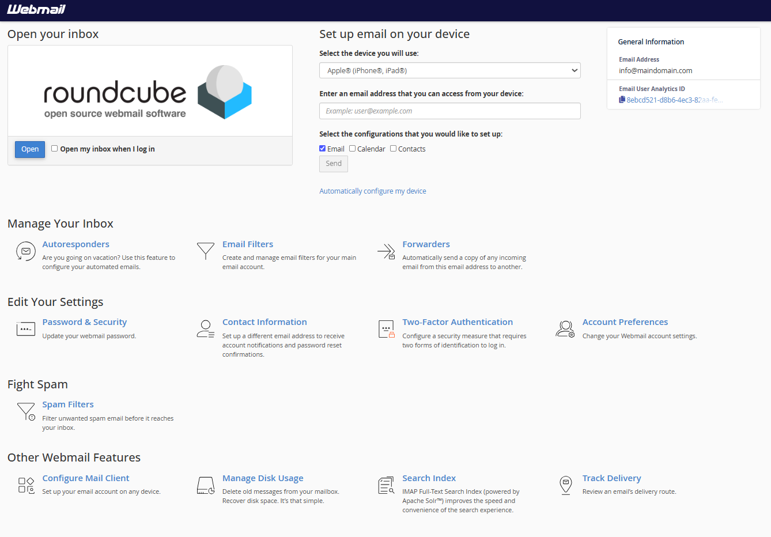The height and width of the screenshot is (537, 771).
Task: Click the Password & Security icon
Action: 26,329
